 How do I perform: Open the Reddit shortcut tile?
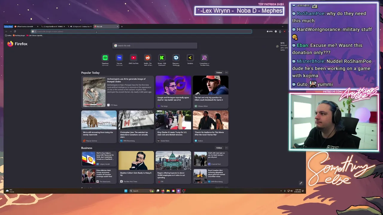coord(148,60)
